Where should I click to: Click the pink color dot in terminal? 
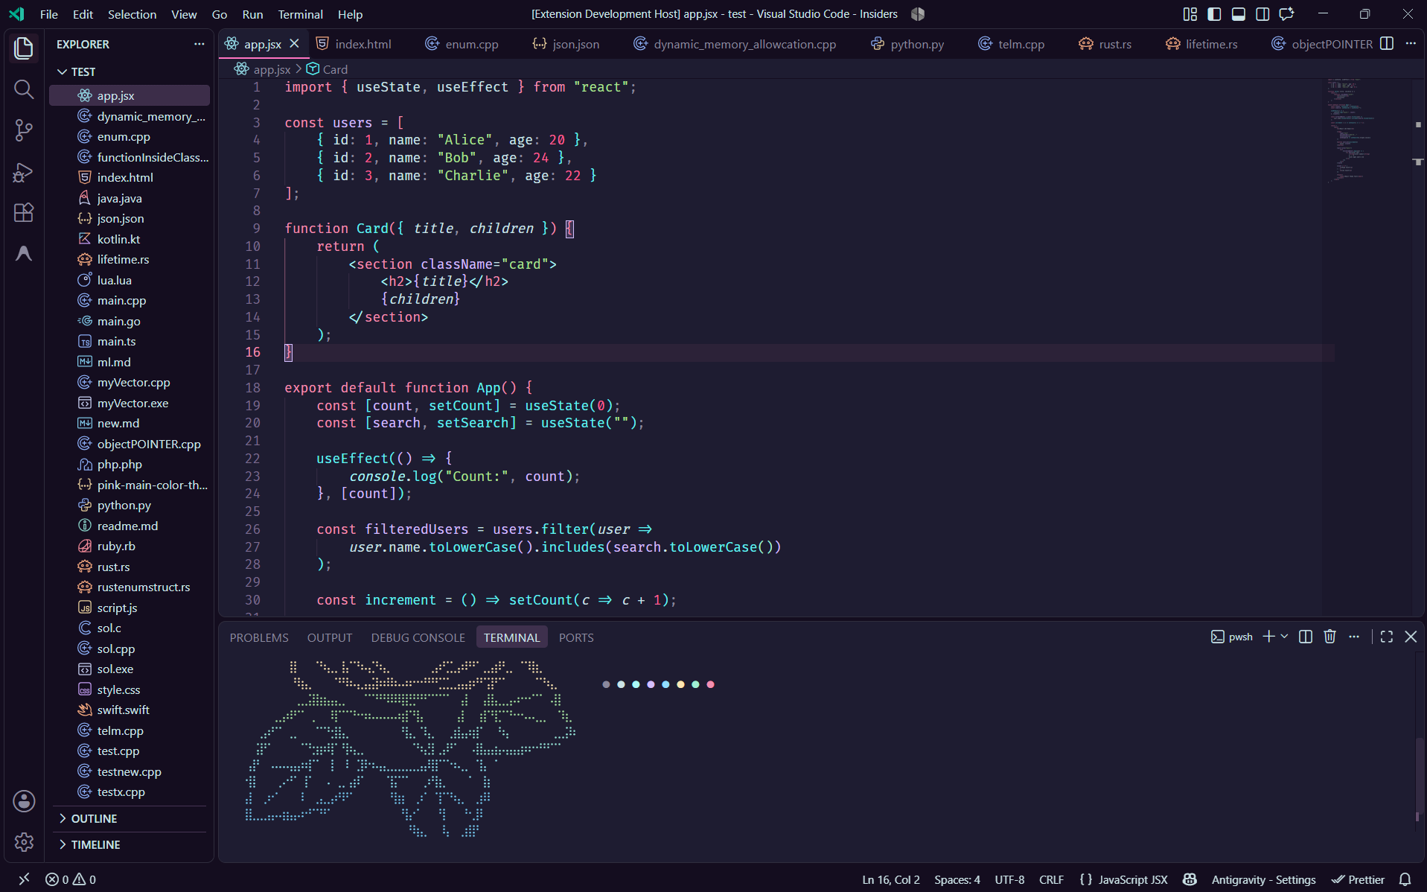[x=710, y=684]
